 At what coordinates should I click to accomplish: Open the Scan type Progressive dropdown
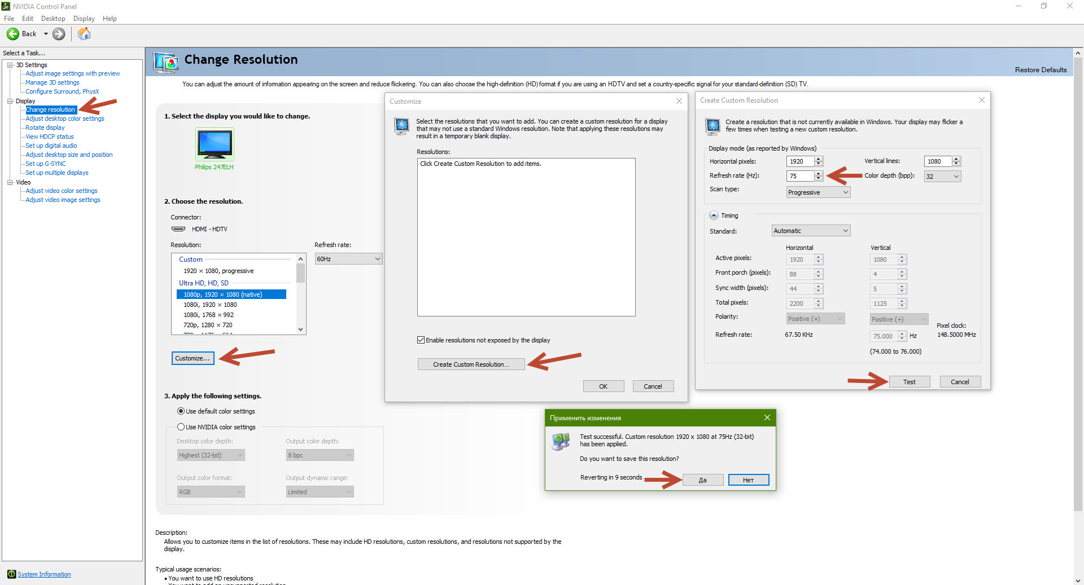coord(818,192)
